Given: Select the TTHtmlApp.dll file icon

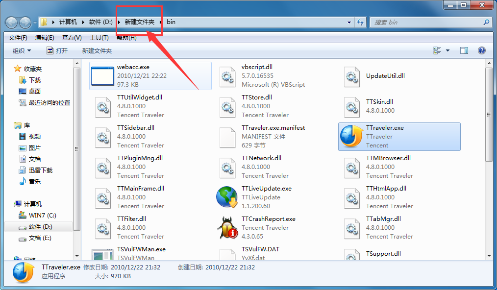Looking at the screenshot, I should [352, 198].
